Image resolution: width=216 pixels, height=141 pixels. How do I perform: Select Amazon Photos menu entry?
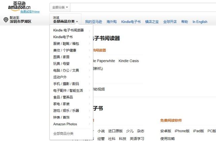pos(65,124)
